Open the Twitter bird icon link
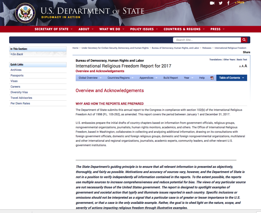Screen dimensions: 261x213 [x=220, y=3]
